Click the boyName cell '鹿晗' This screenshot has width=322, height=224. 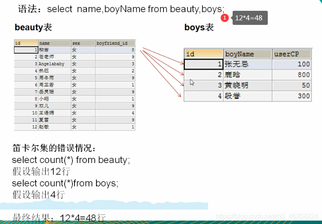click(x=248, y=75)
